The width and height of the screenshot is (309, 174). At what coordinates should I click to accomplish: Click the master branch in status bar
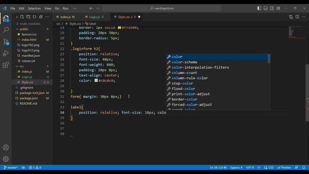click(x=11, y=168)
